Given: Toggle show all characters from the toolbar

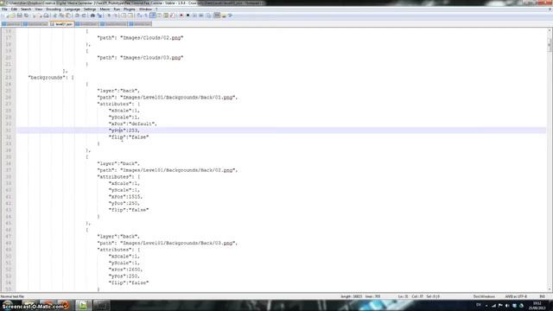Looking at the screenshot, I should [146, 16].
